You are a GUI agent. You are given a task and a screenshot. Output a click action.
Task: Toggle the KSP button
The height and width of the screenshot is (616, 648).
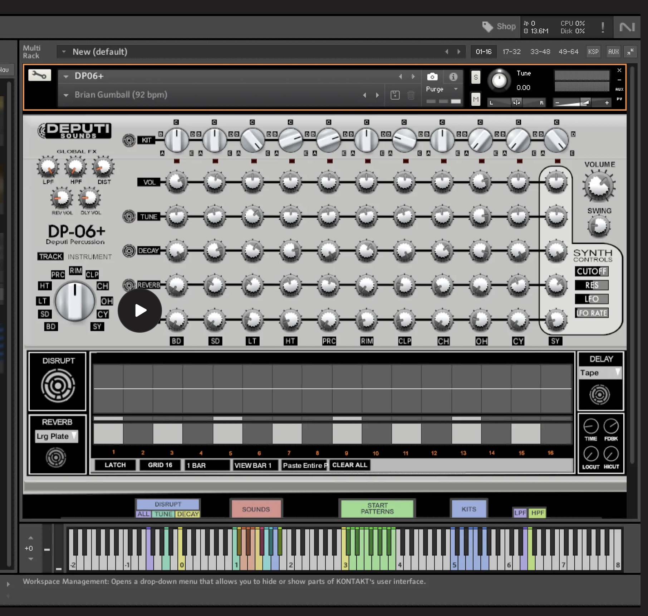point(593,52)
